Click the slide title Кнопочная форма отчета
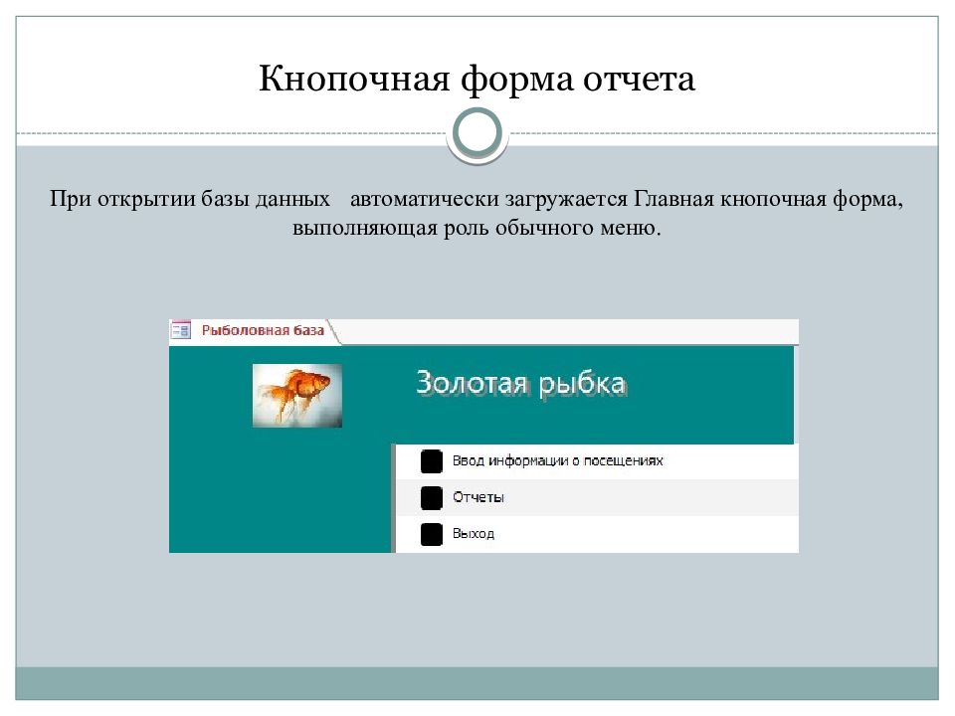The image size is (955, 716). (x=477, y=79)
